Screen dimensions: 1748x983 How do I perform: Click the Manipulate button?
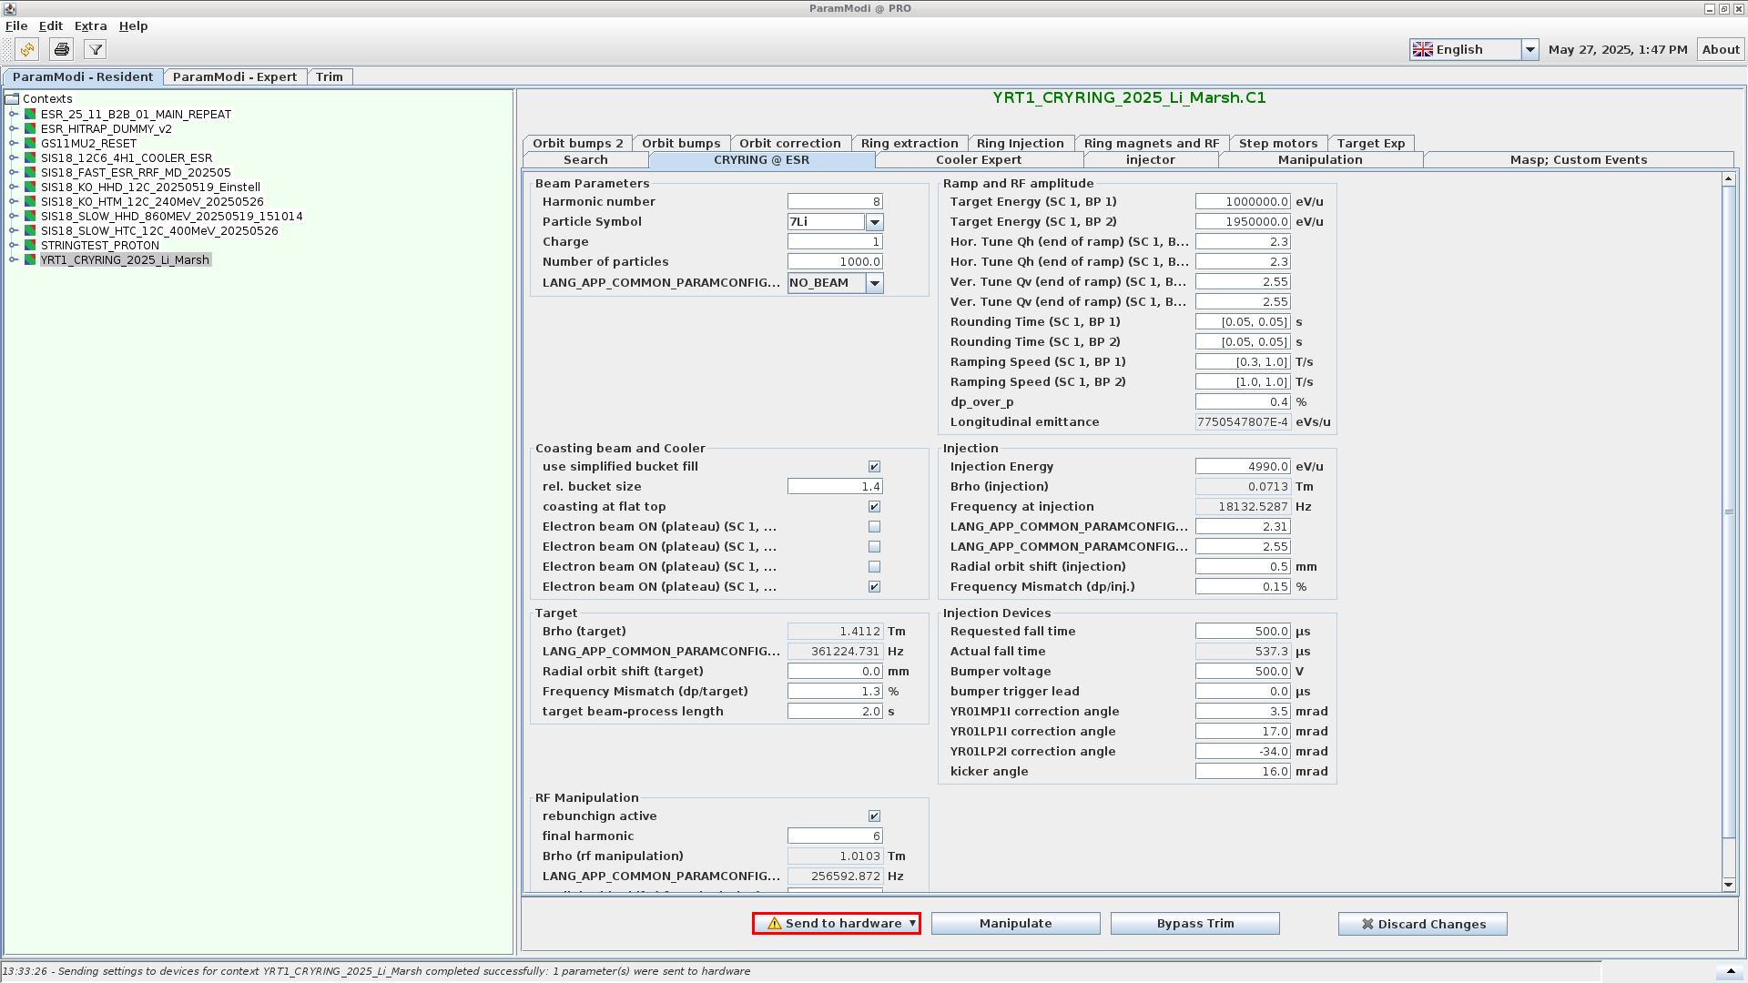pyautogui.click(x=1015, y=924)
